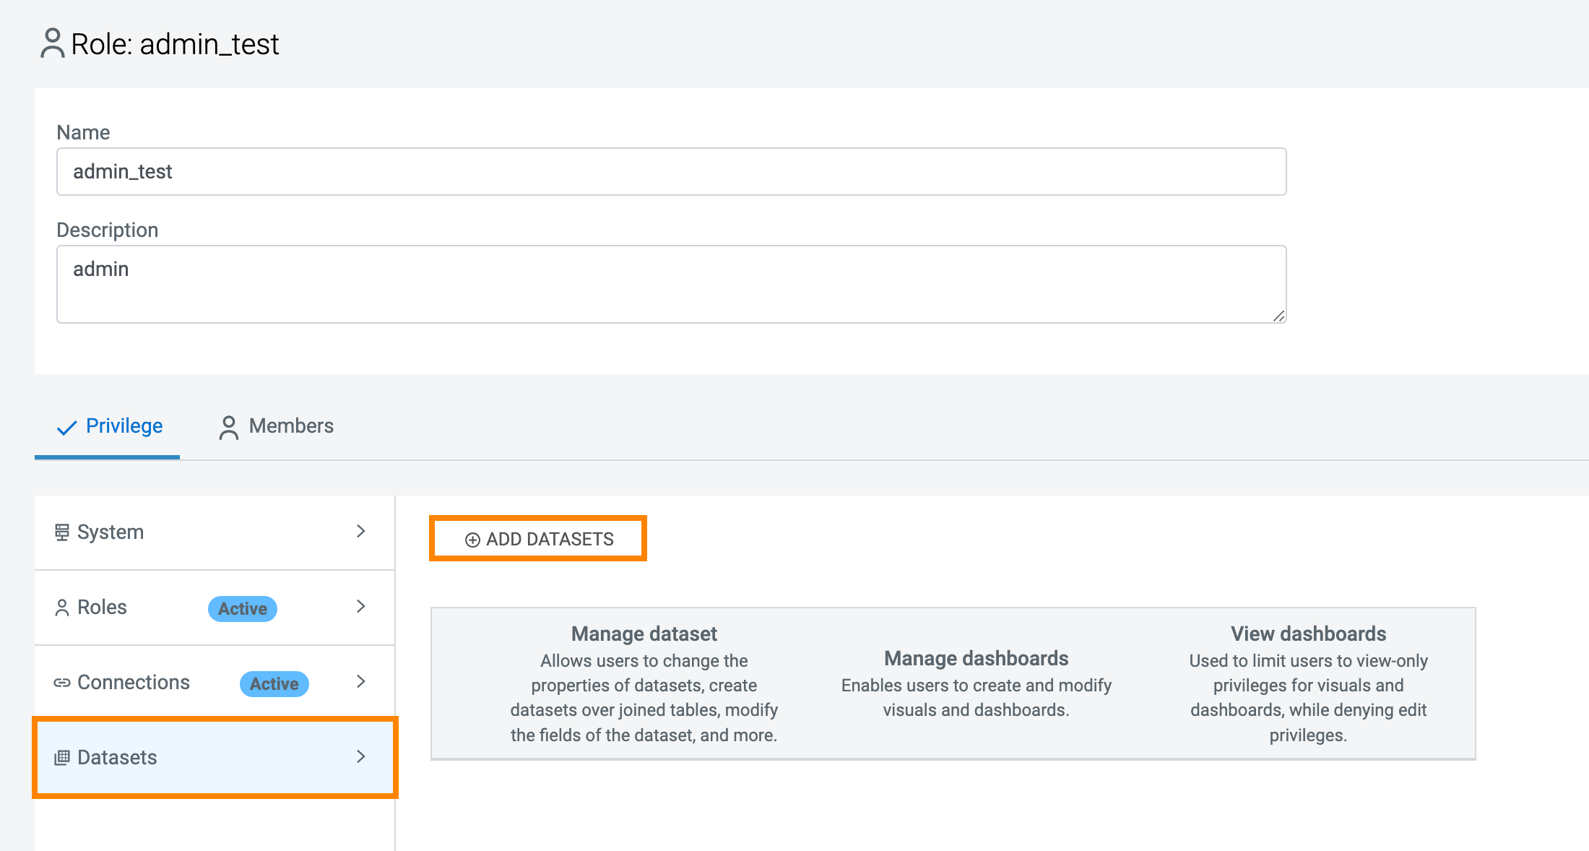The height and width of the screenshot is (851, 1589).
Task: Click the plus icon in Add Datasets
Action: [472, 540]
